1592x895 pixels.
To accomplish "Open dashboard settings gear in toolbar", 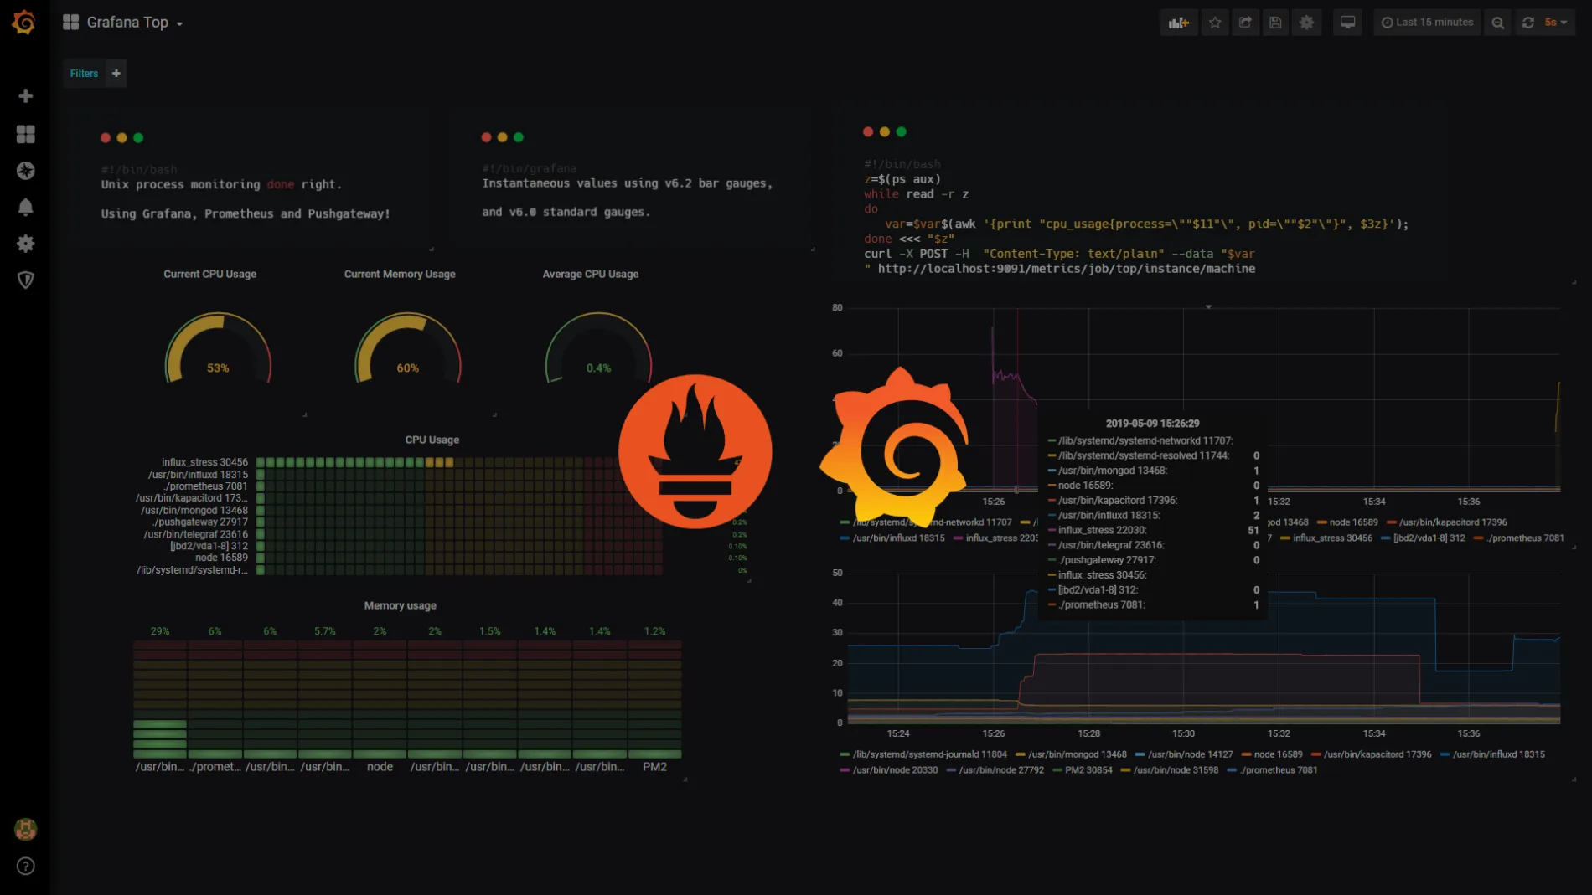I will click(1306, 23).
